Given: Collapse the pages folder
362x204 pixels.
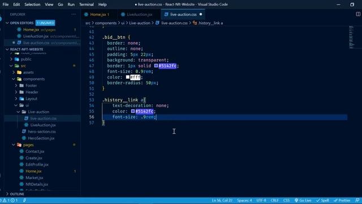Looking at the screenshot, I should (28, 145).
